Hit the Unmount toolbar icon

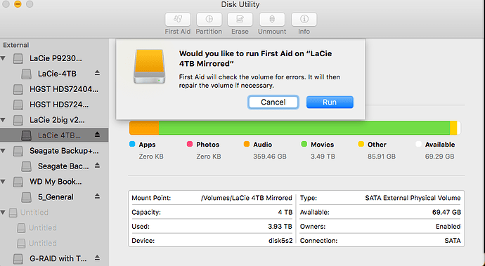(272, 20)
